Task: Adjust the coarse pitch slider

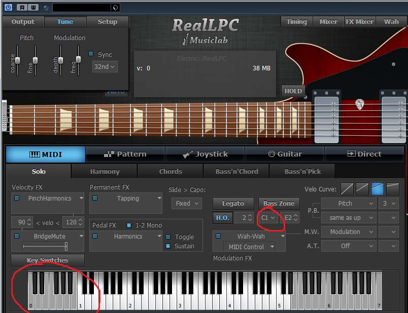Action: pos(17,60)
